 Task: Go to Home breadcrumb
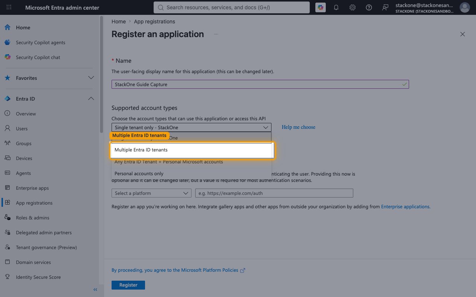(119, 22)
